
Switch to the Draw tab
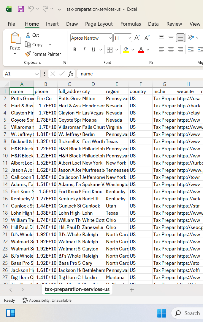pos(72,24)
